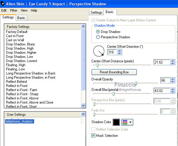Click User Settings list header
This screenshot has width=178, height=146.
click(x=42, y=115)
